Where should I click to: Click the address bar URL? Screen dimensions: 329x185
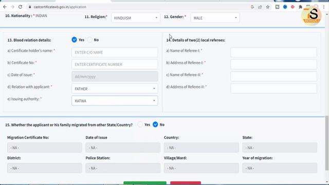(60, 7)
